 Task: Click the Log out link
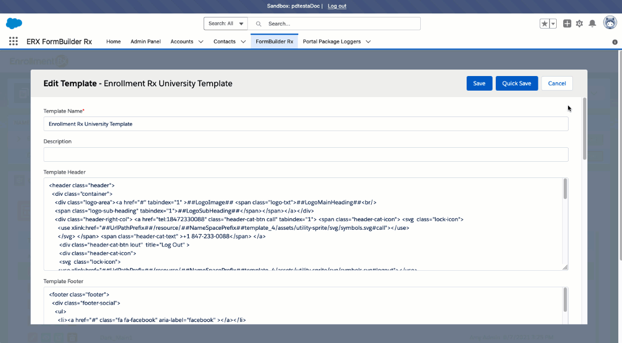[x=337, y=6]
